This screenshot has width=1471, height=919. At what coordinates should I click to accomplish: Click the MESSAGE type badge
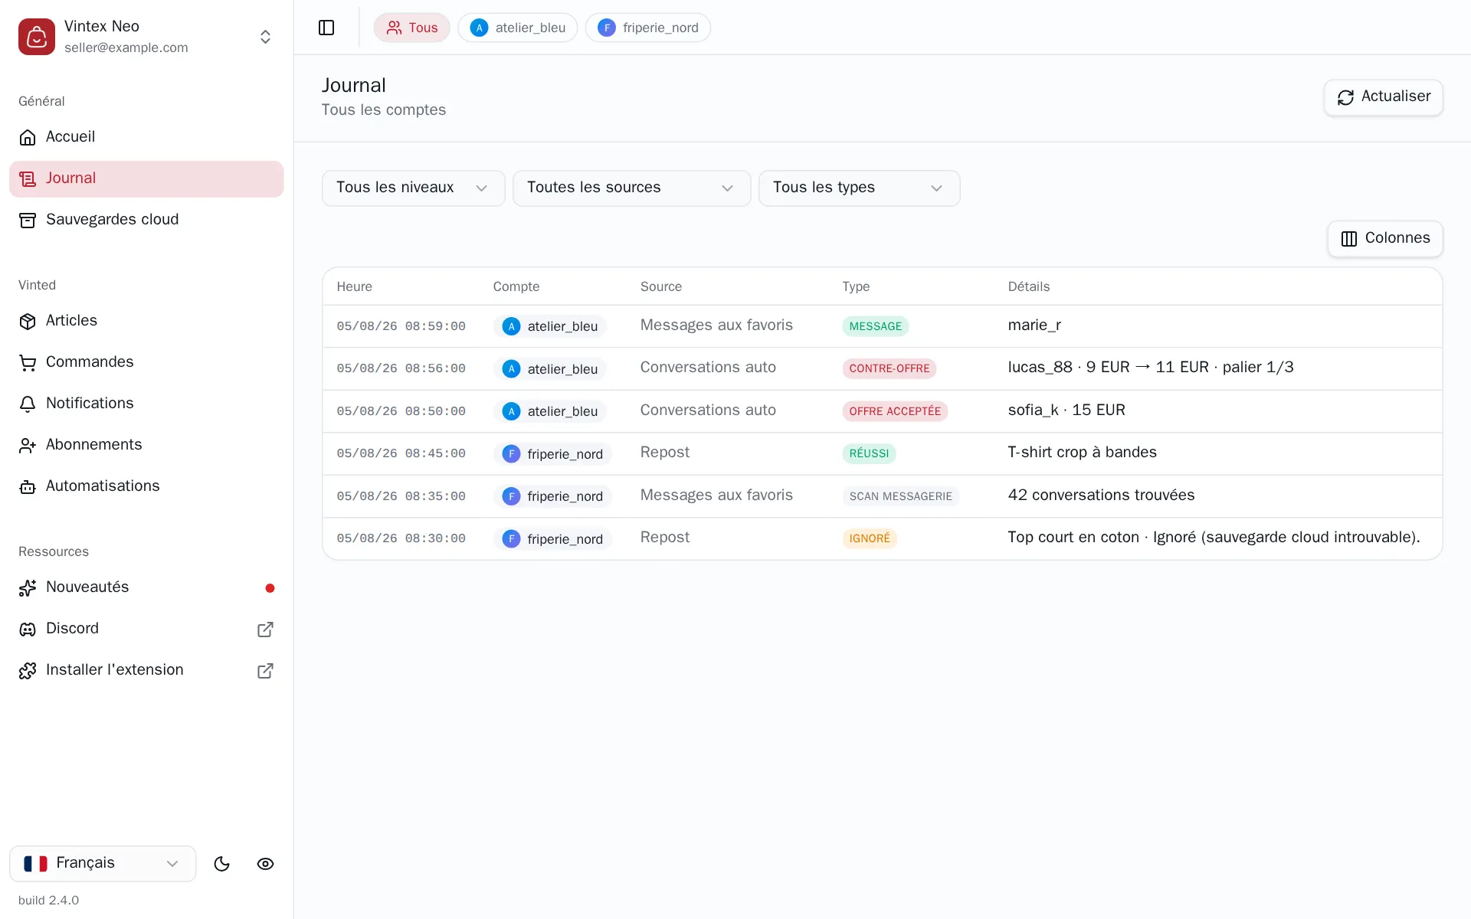[x=875, y=326]
